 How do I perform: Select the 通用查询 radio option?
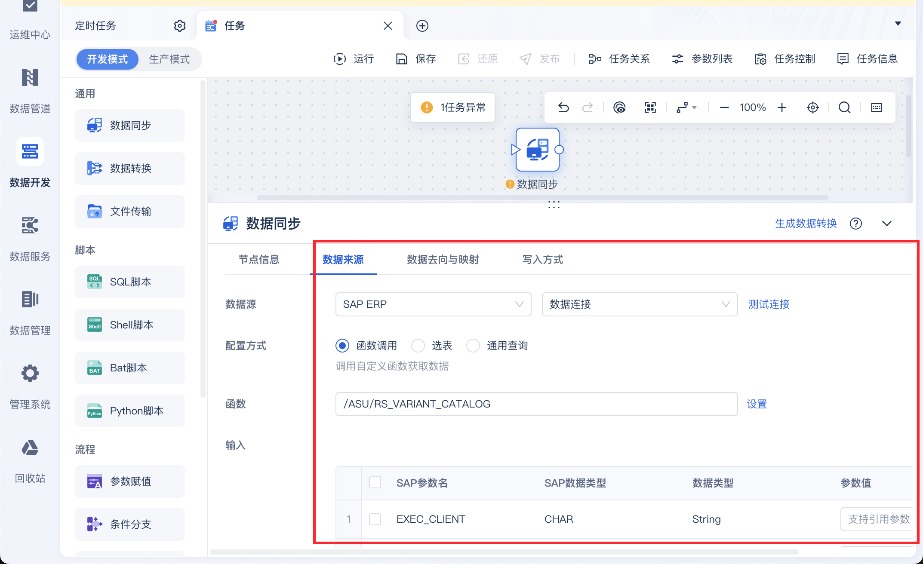(473, 346)
